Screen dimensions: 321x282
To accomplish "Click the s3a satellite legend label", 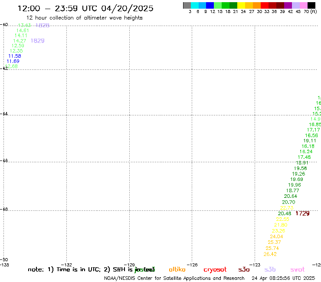I will tap(244, 269).
